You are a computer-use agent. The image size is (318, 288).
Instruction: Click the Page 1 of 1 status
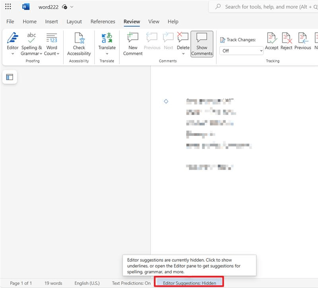(21, 283)
